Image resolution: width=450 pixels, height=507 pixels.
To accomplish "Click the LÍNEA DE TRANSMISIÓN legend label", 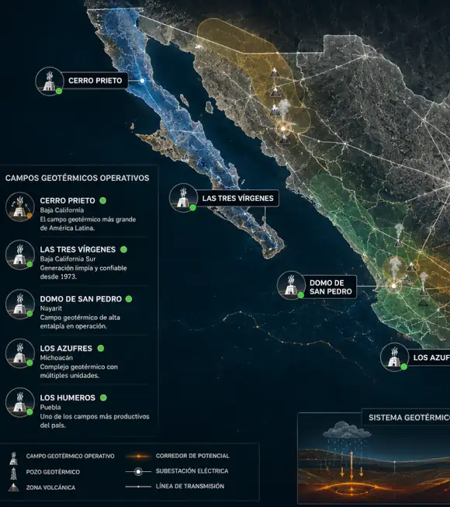I will [190, 486].
